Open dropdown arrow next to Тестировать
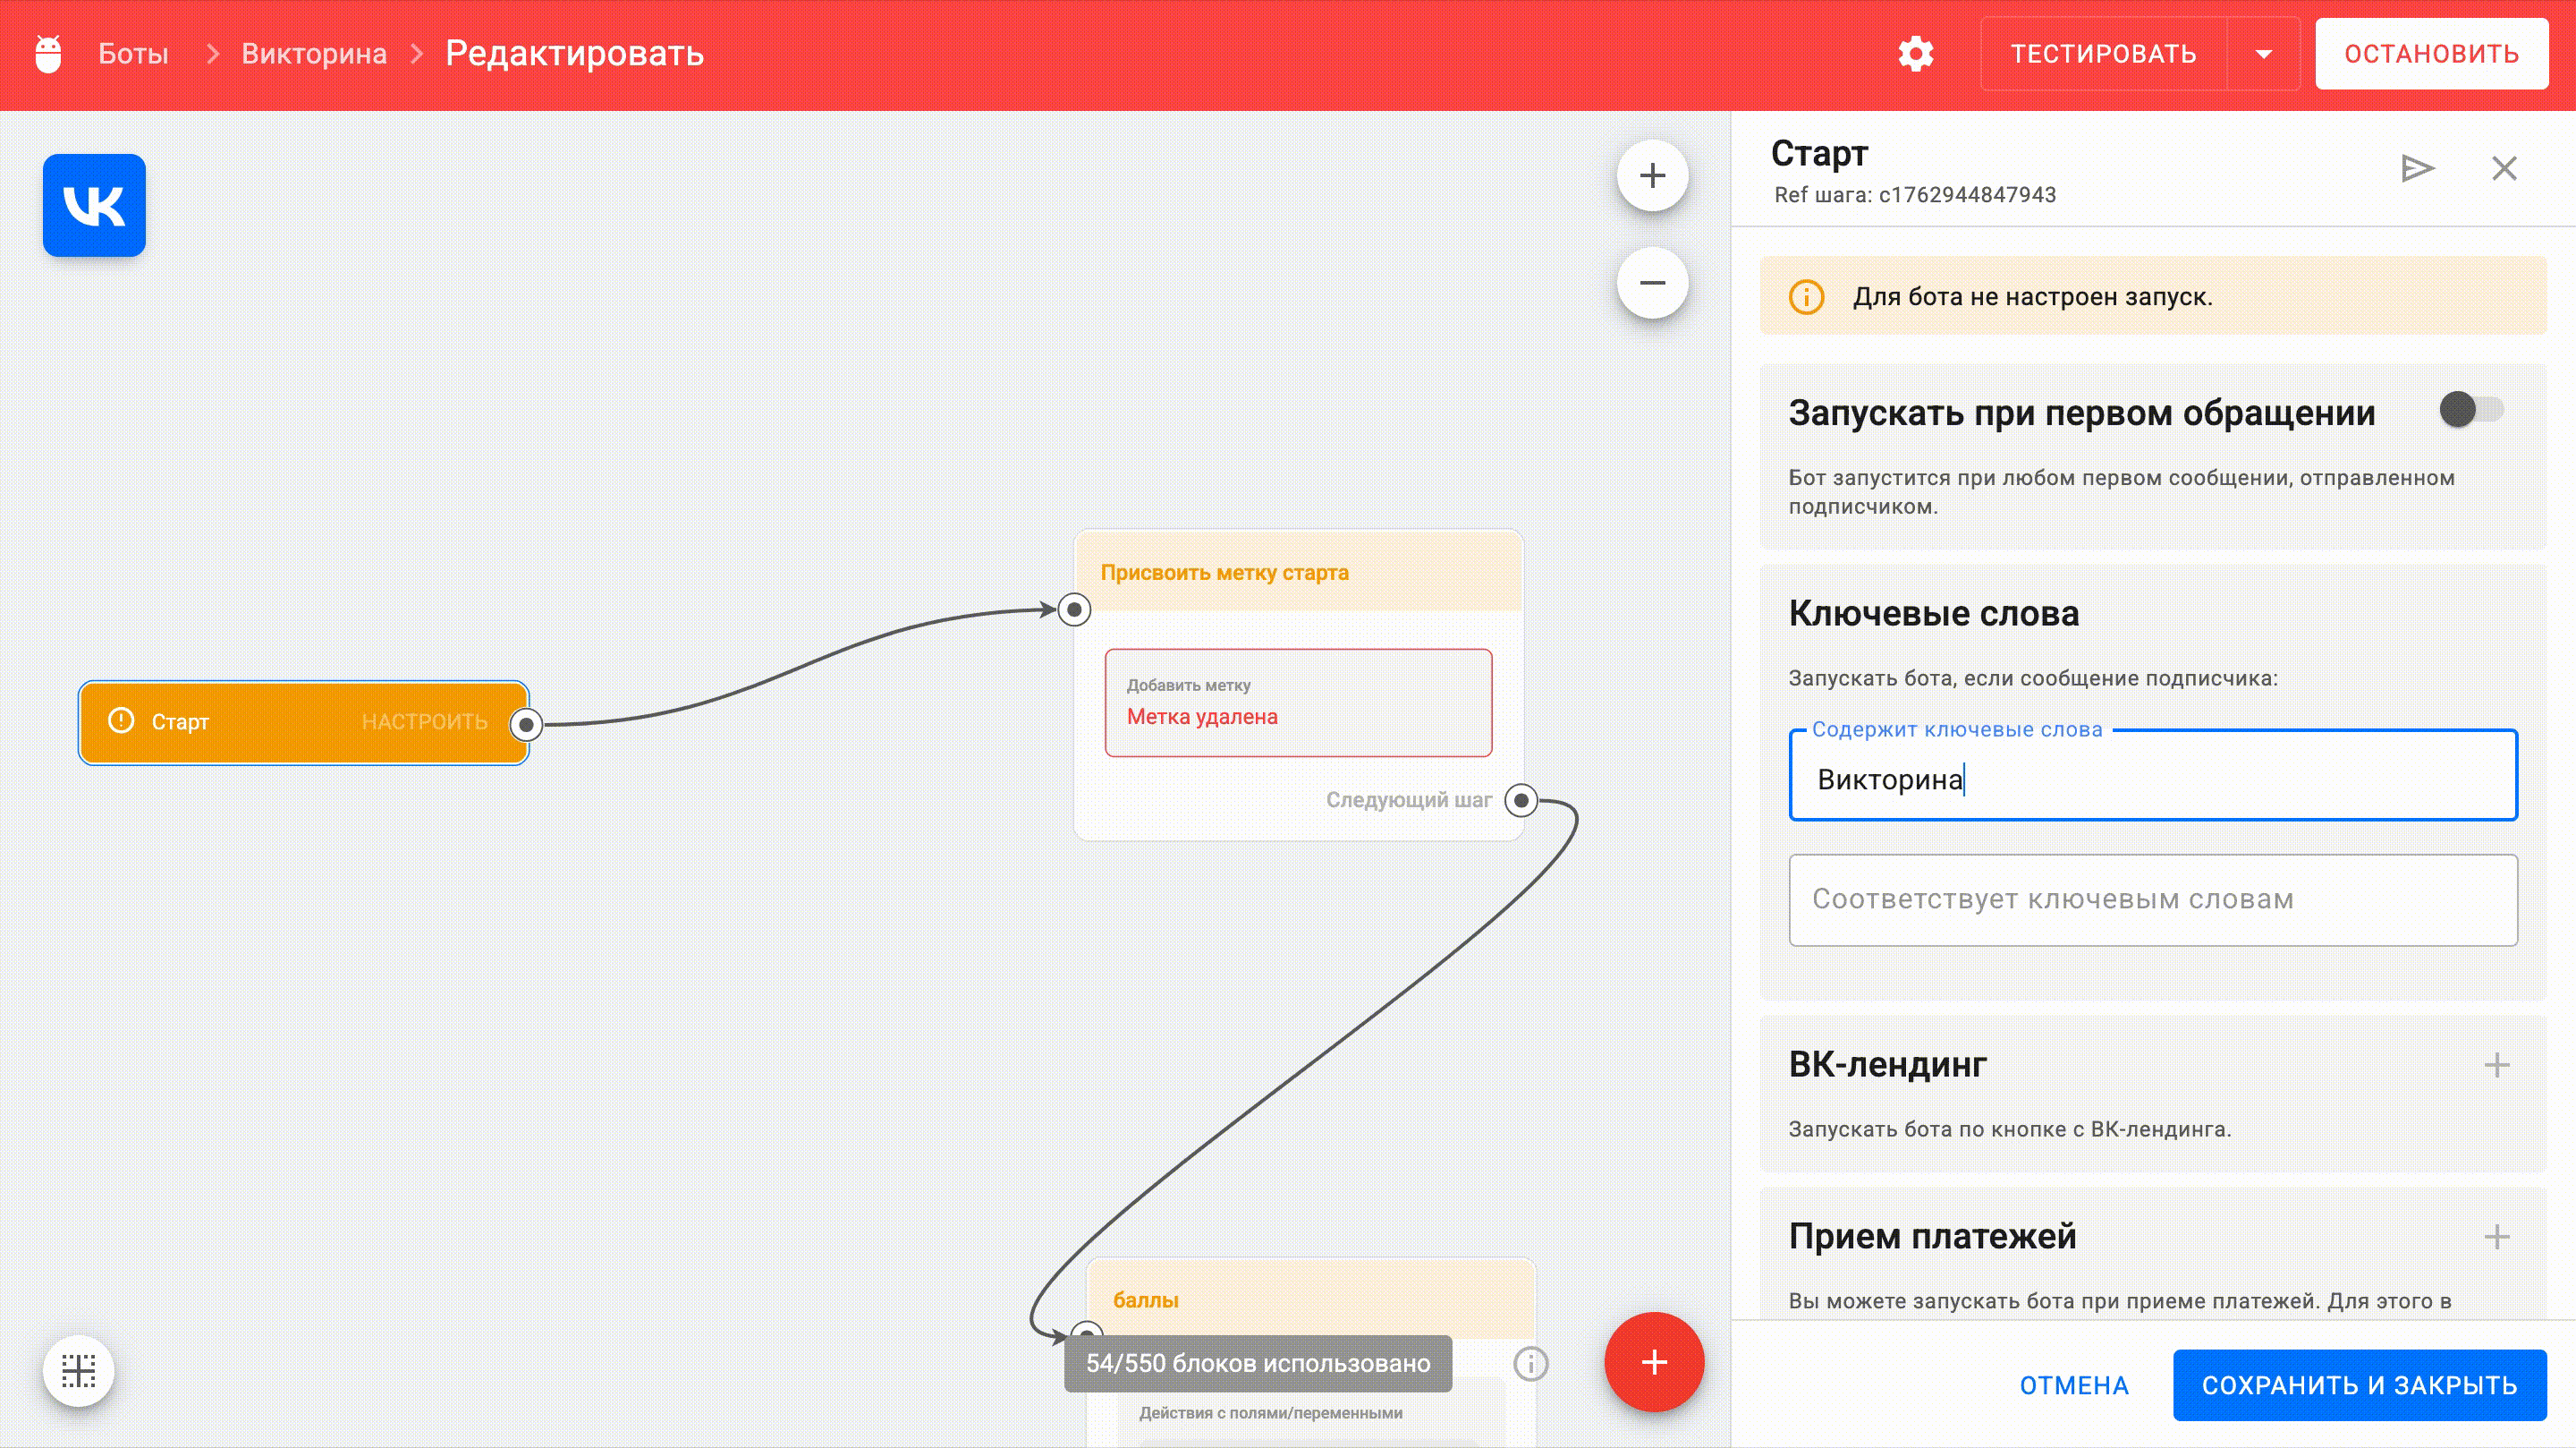The height and width of the screenshot is (1448, 2576). click(2263, 54)
